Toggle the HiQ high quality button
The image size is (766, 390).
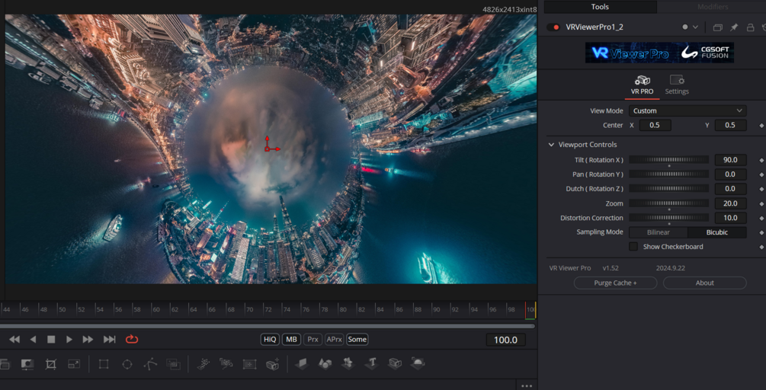[270, 339]
